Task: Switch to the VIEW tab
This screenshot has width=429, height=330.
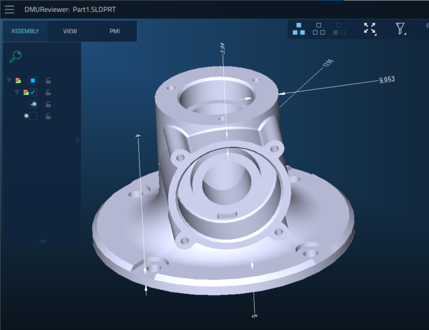Action: pos(69,31)
